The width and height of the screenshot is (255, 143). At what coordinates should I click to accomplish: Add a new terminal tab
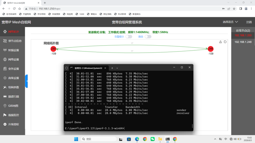point(112,68)
